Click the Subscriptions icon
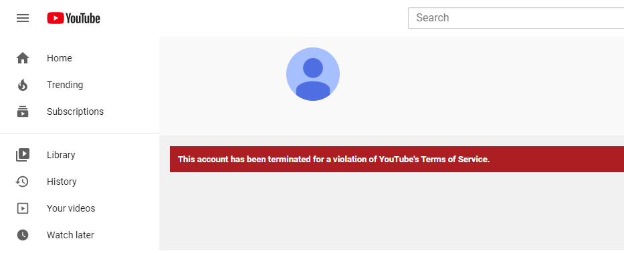The image size is (624, 253). (x=23, y=111)
